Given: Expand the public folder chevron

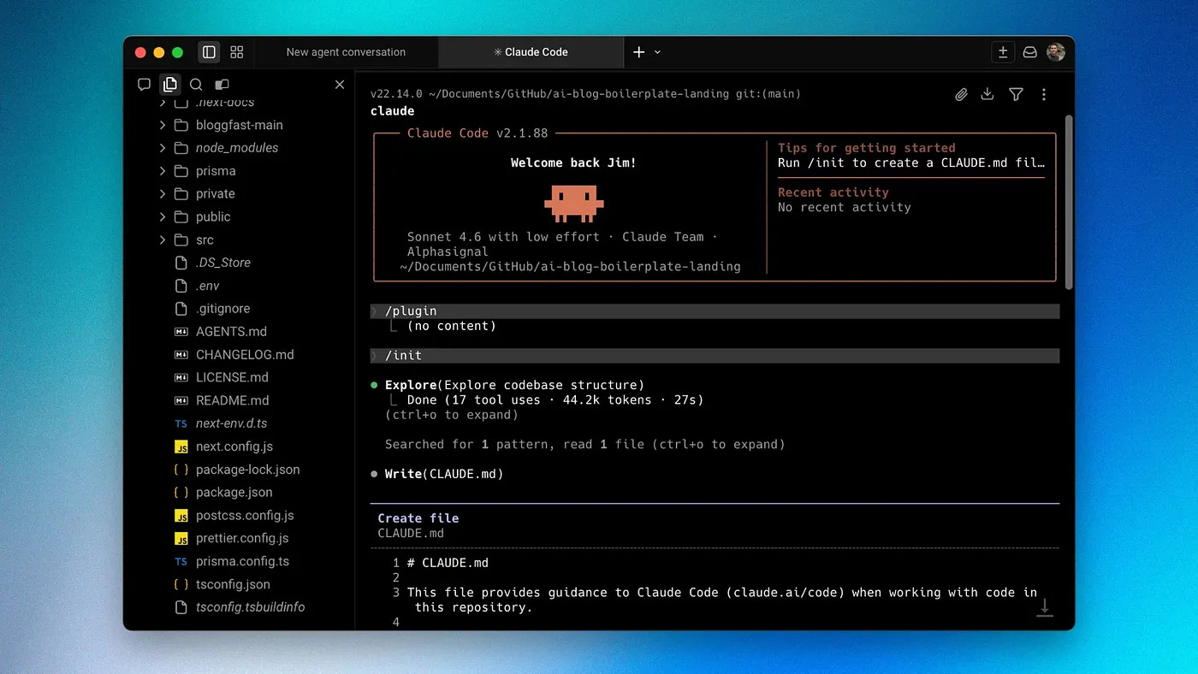Looking at the screenshot, I should coord(163,217).
